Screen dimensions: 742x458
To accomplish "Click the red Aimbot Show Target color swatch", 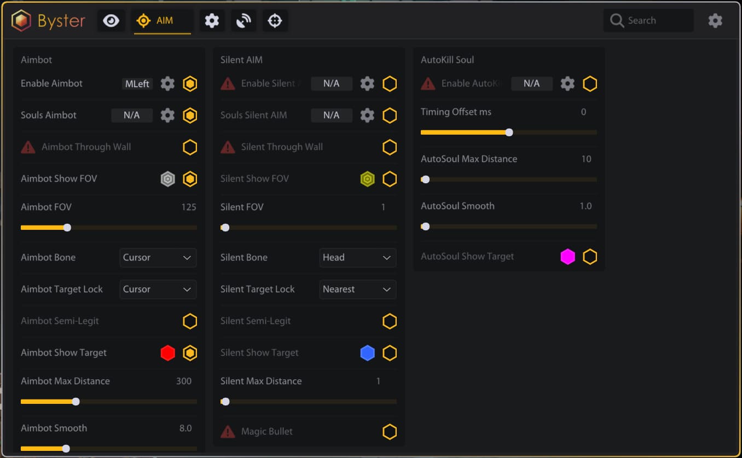I will pos(168,353).
